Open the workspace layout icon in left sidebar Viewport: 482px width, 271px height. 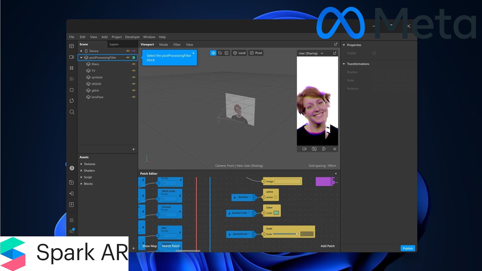[x=72, y=46]
